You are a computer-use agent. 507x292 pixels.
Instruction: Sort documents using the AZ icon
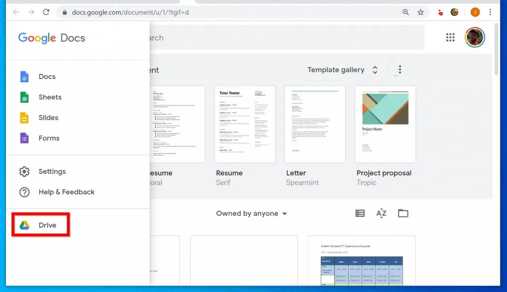pyautogui.click(x=381, y=213)
